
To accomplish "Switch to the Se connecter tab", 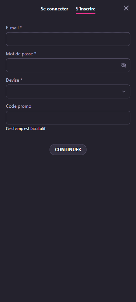I will pos(54,9).
